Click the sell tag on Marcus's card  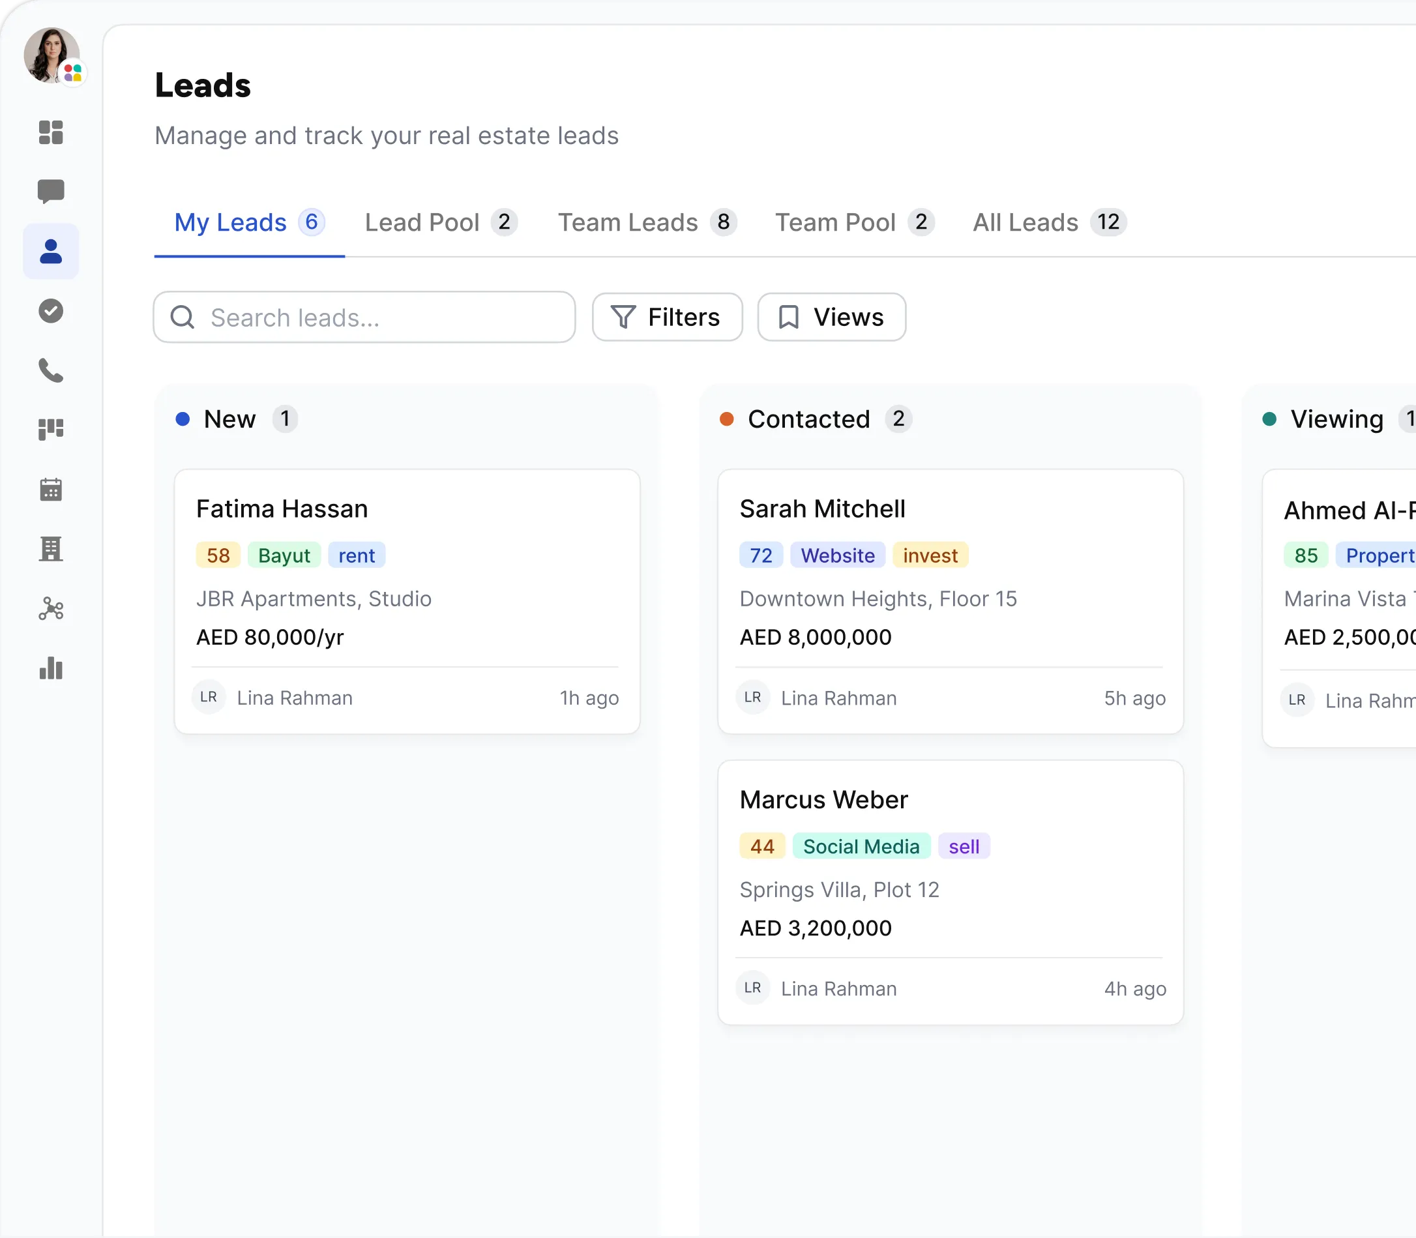pyautogui.click(x=964, y=846)
